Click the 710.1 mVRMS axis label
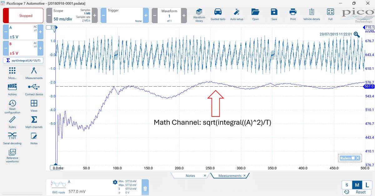The image size is (375, 196). (370, 27)
